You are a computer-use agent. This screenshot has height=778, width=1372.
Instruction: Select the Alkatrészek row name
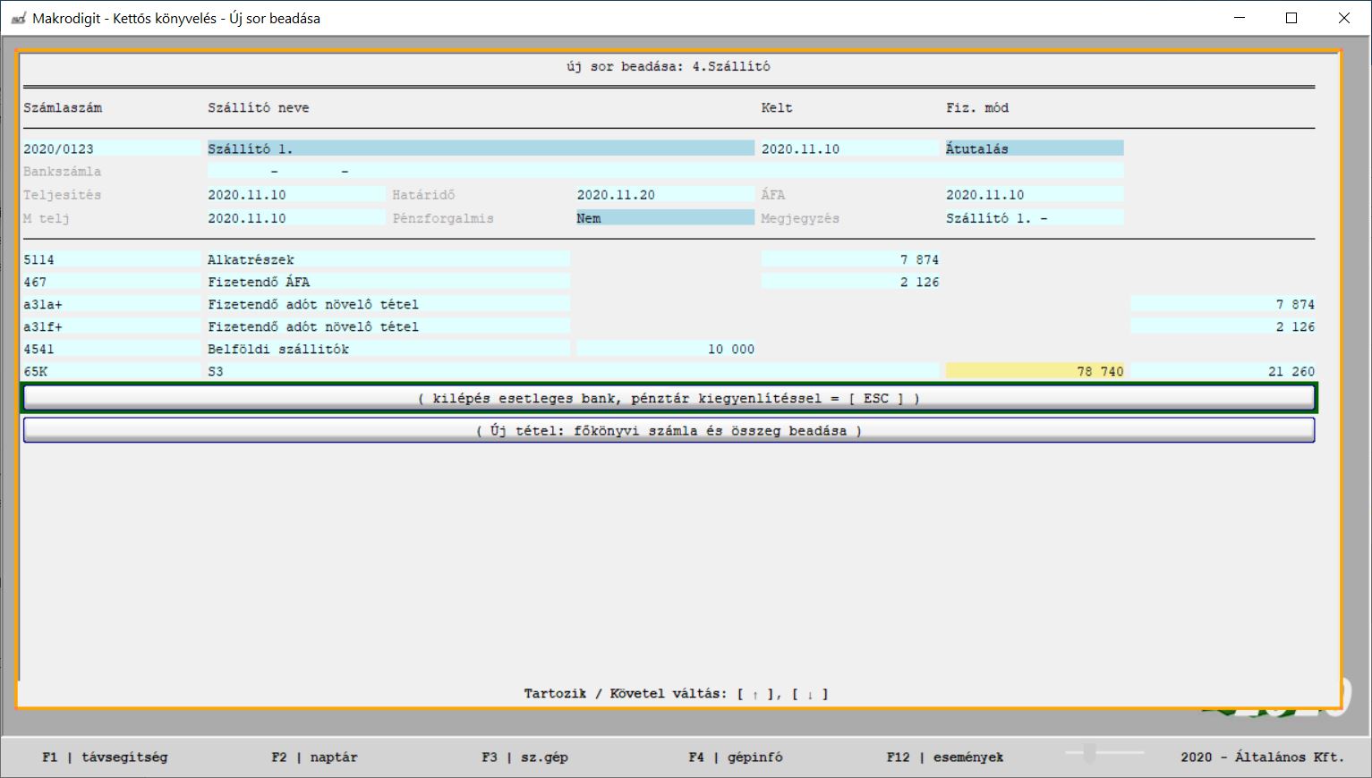[388, 259]
